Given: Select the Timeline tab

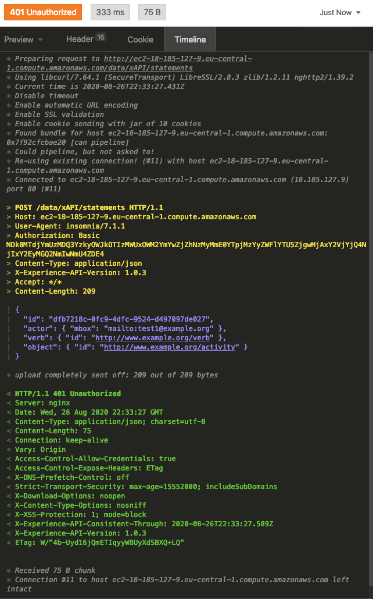Looking at the screenshot, I should [189, 39].
